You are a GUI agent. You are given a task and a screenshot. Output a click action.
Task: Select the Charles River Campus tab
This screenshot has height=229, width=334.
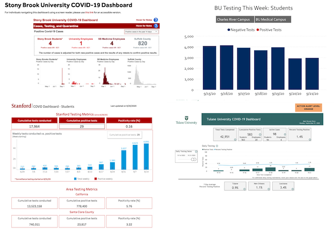click(235, 20)
